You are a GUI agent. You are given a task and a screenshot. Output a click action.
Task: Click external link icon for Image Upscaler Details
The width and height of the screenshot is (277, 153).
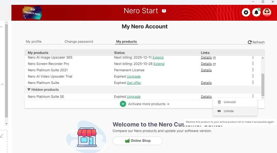tap(214, 58)
